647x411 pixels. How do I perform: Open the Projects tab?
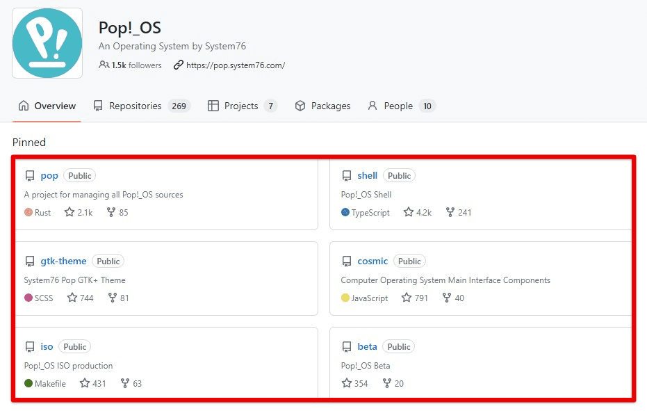coord(242,106)
